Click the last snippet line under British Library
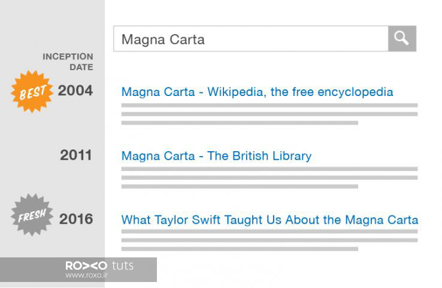Screen dimensions: 442x288 [x=240, y=187]
